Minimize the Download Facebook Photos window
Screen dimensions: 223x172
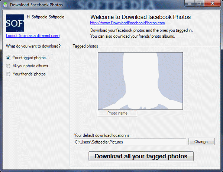tap(190, 3)
